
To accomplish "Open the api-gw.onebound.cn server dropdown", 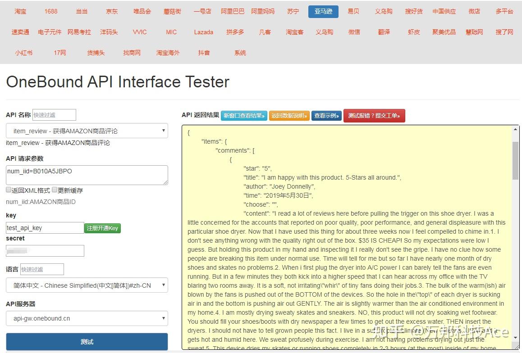I will (x=87, y=318).
